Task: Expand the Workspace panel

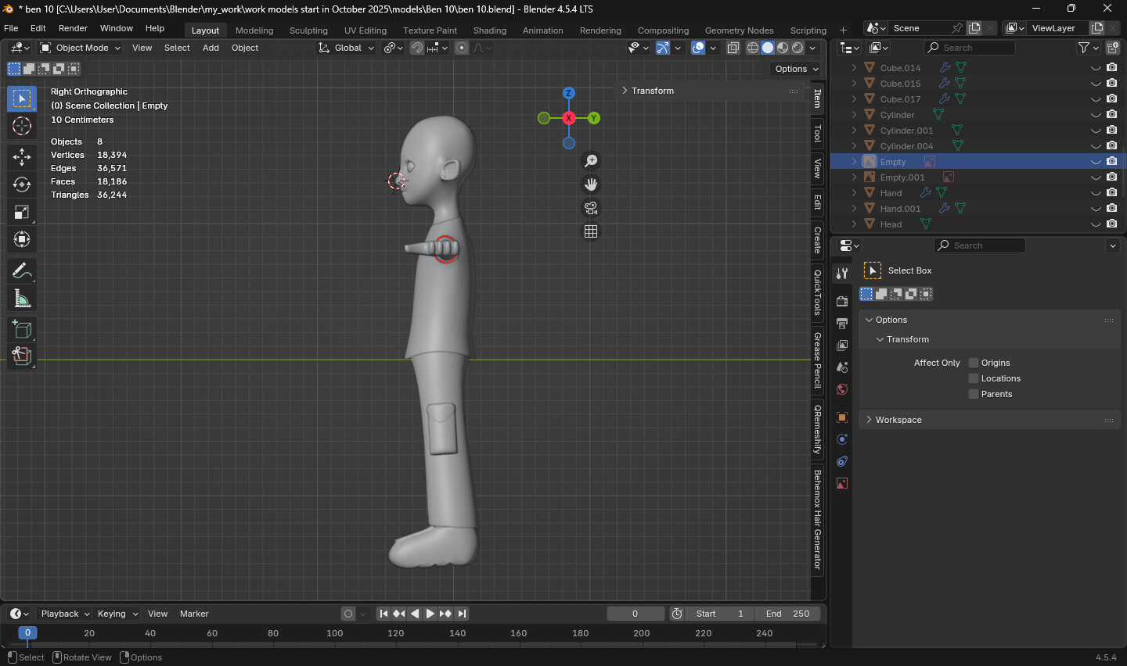Action: 898,420
